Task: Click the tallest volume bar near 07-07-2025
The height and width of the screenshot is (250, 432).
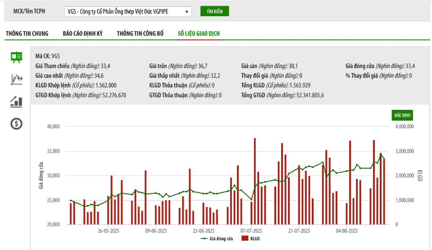Action: (255, 181)
